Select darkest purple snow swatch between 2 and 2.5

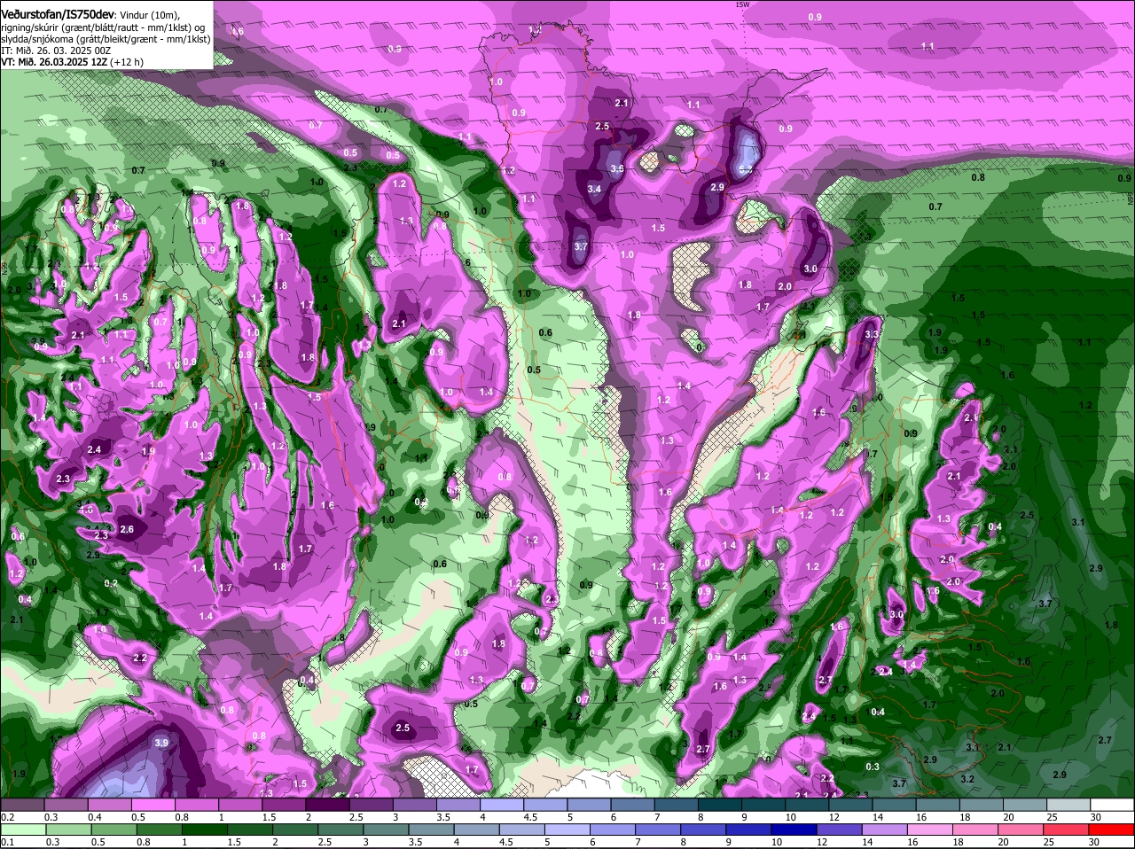point(327,804)
